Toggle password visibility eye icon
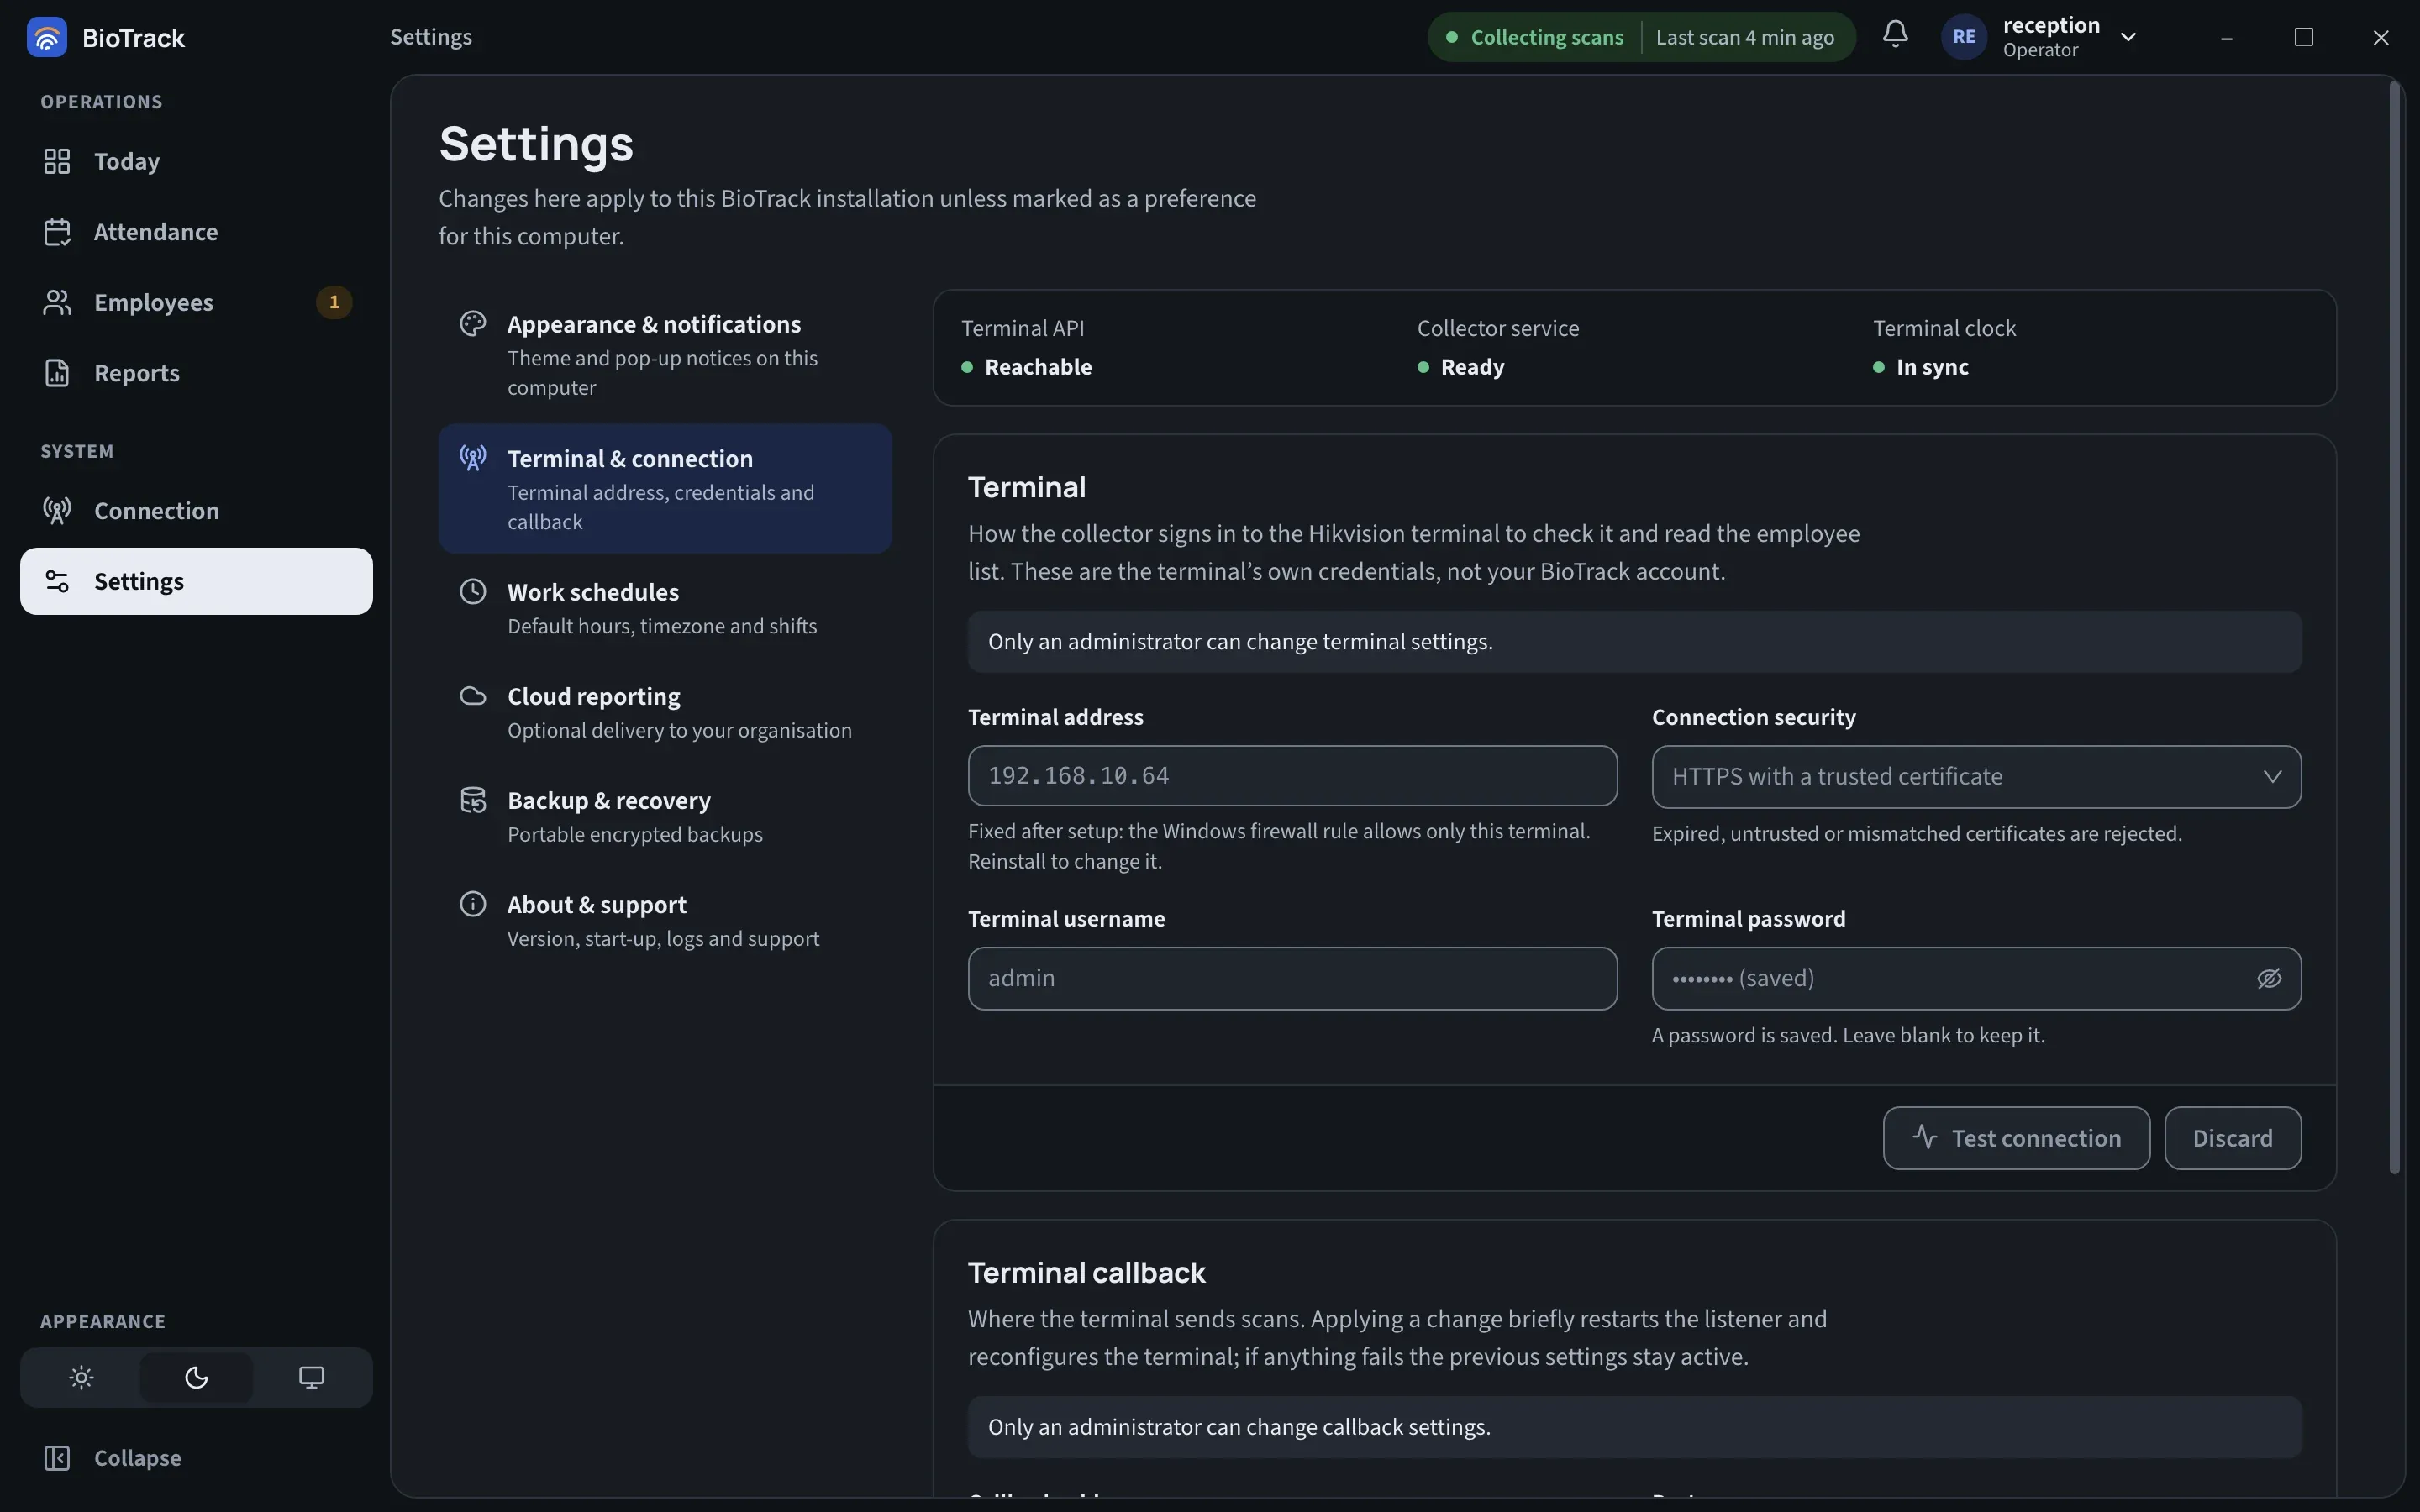The width and height of the screenshot is (2420, 1512). click(x=2268, y=978)
